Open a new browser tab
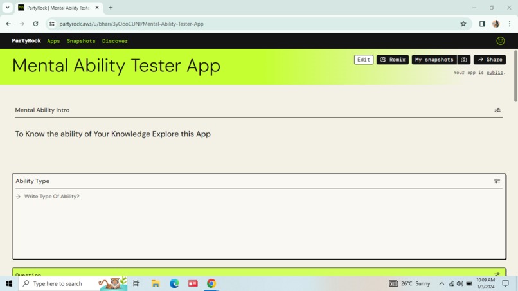 tap(111, 8)
